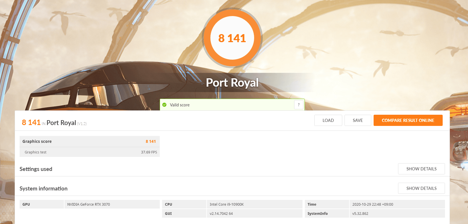Select the GUI version v2.14.7042 64
This screenshot has width=468, height=224.
click(221, 214)
